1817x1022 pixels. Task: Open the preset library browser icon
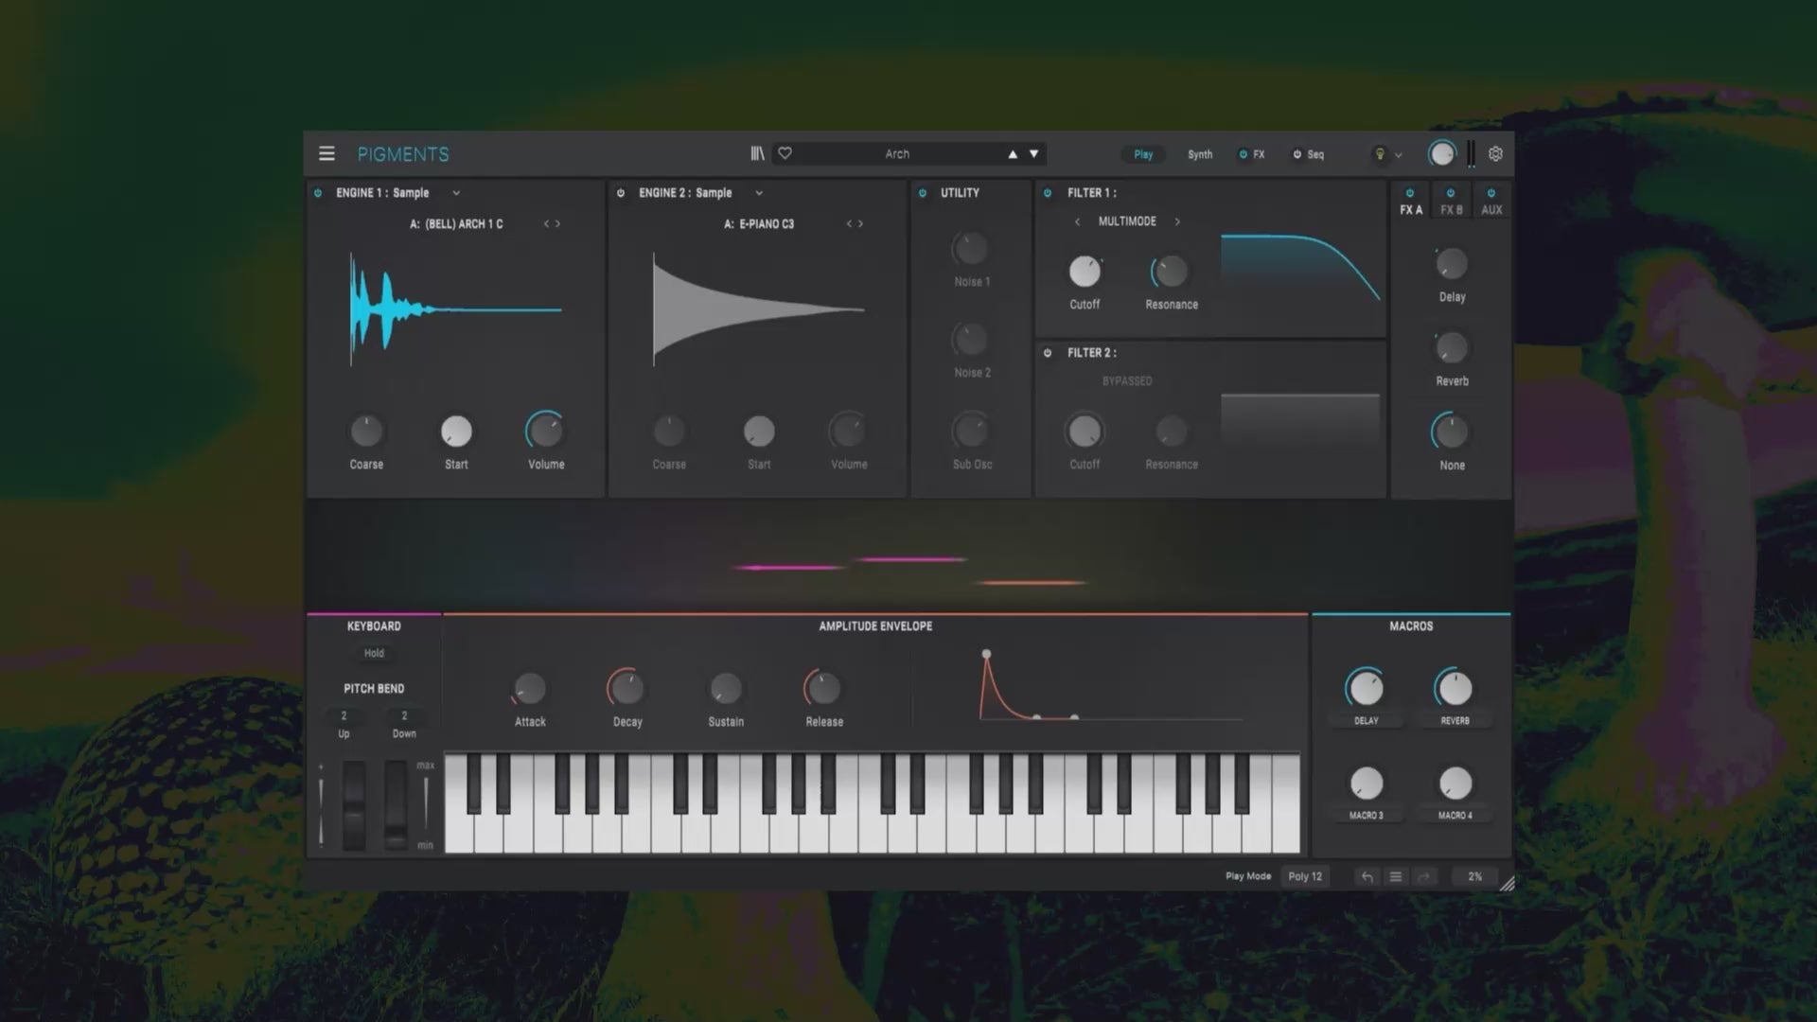pos(757,153)
